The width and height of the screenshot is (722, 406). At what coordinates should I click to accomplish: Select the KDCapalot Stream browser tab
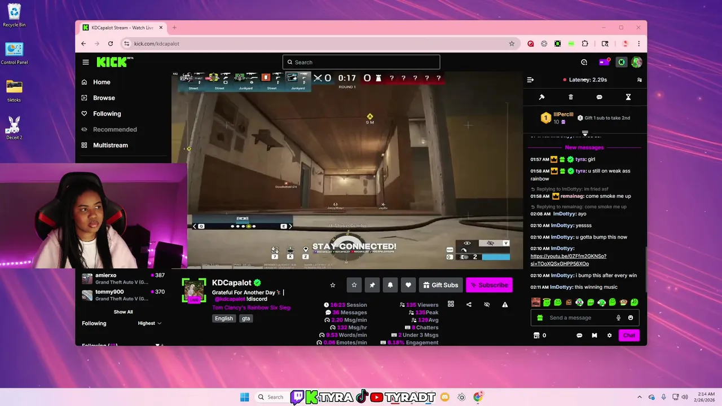[x=122, y=28]
